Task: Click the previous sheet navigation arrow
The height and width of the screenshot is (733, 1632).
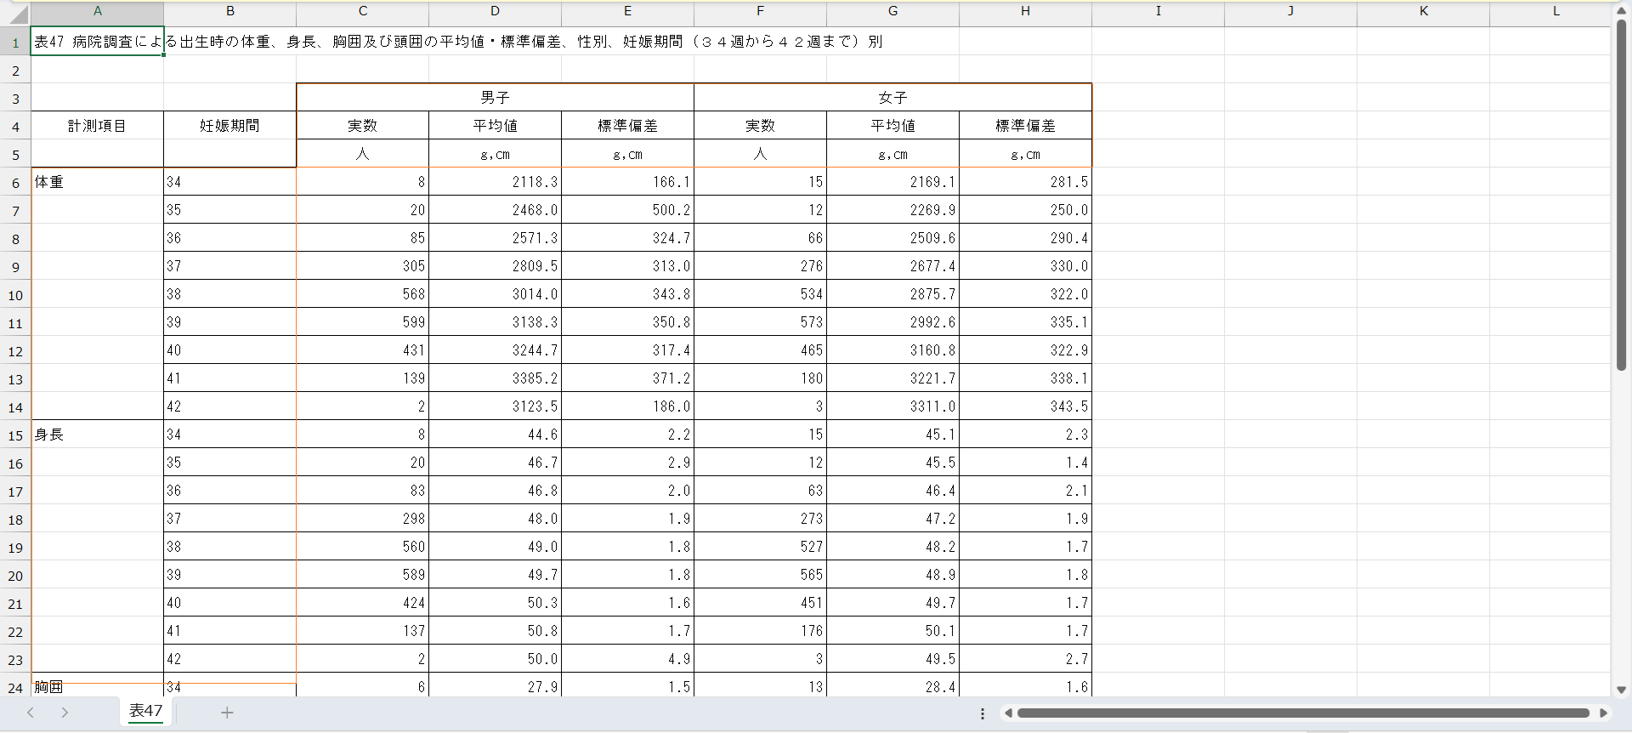Action: point(31,713)
